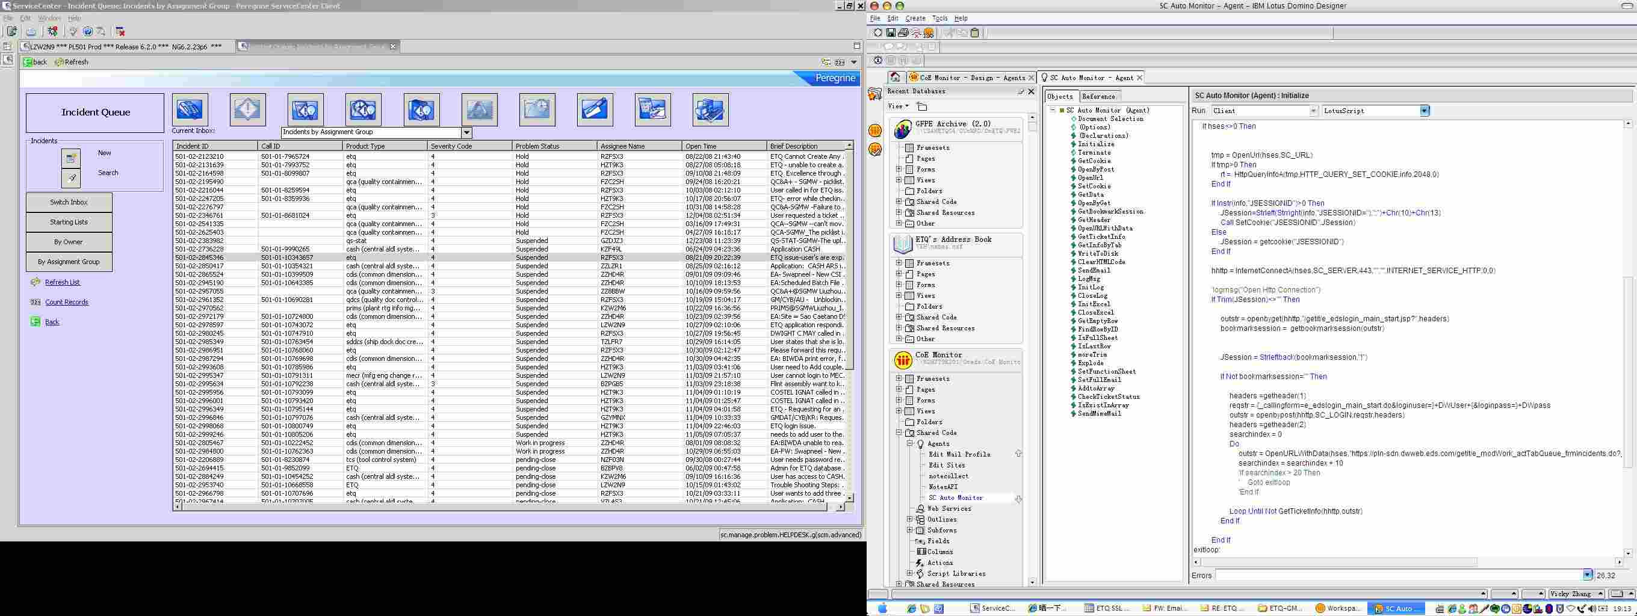The image size is (1637, 616).
Task: Open the ETQ:SSL taskbar button
Action: click(x=1107, y=608)
